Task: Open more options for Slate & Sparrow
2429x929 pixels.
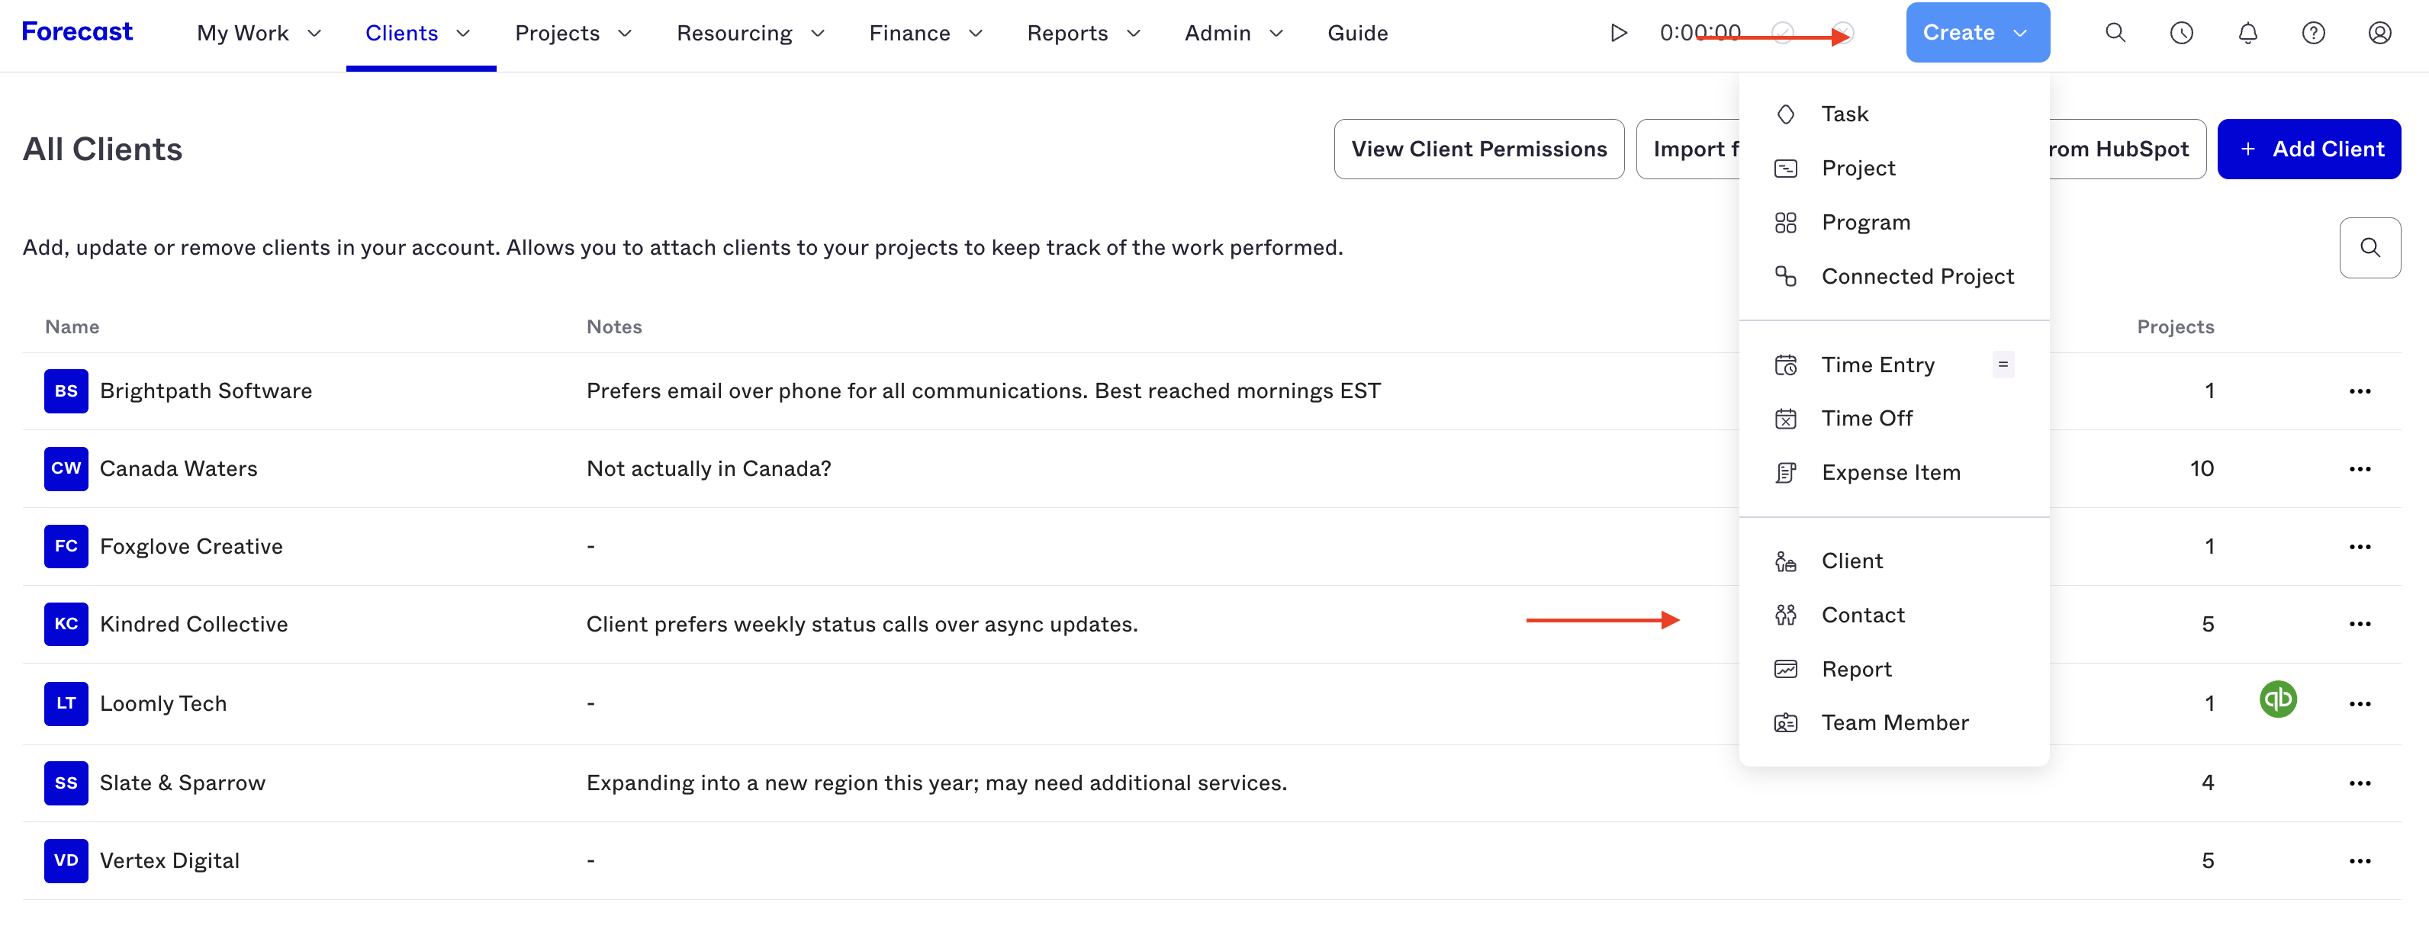Action: point(2360,783)
